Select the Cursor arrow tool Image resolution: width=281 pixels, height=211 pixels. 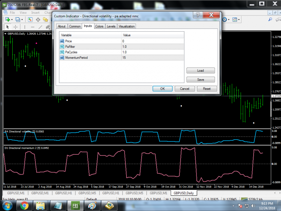[x=7, y=27]
